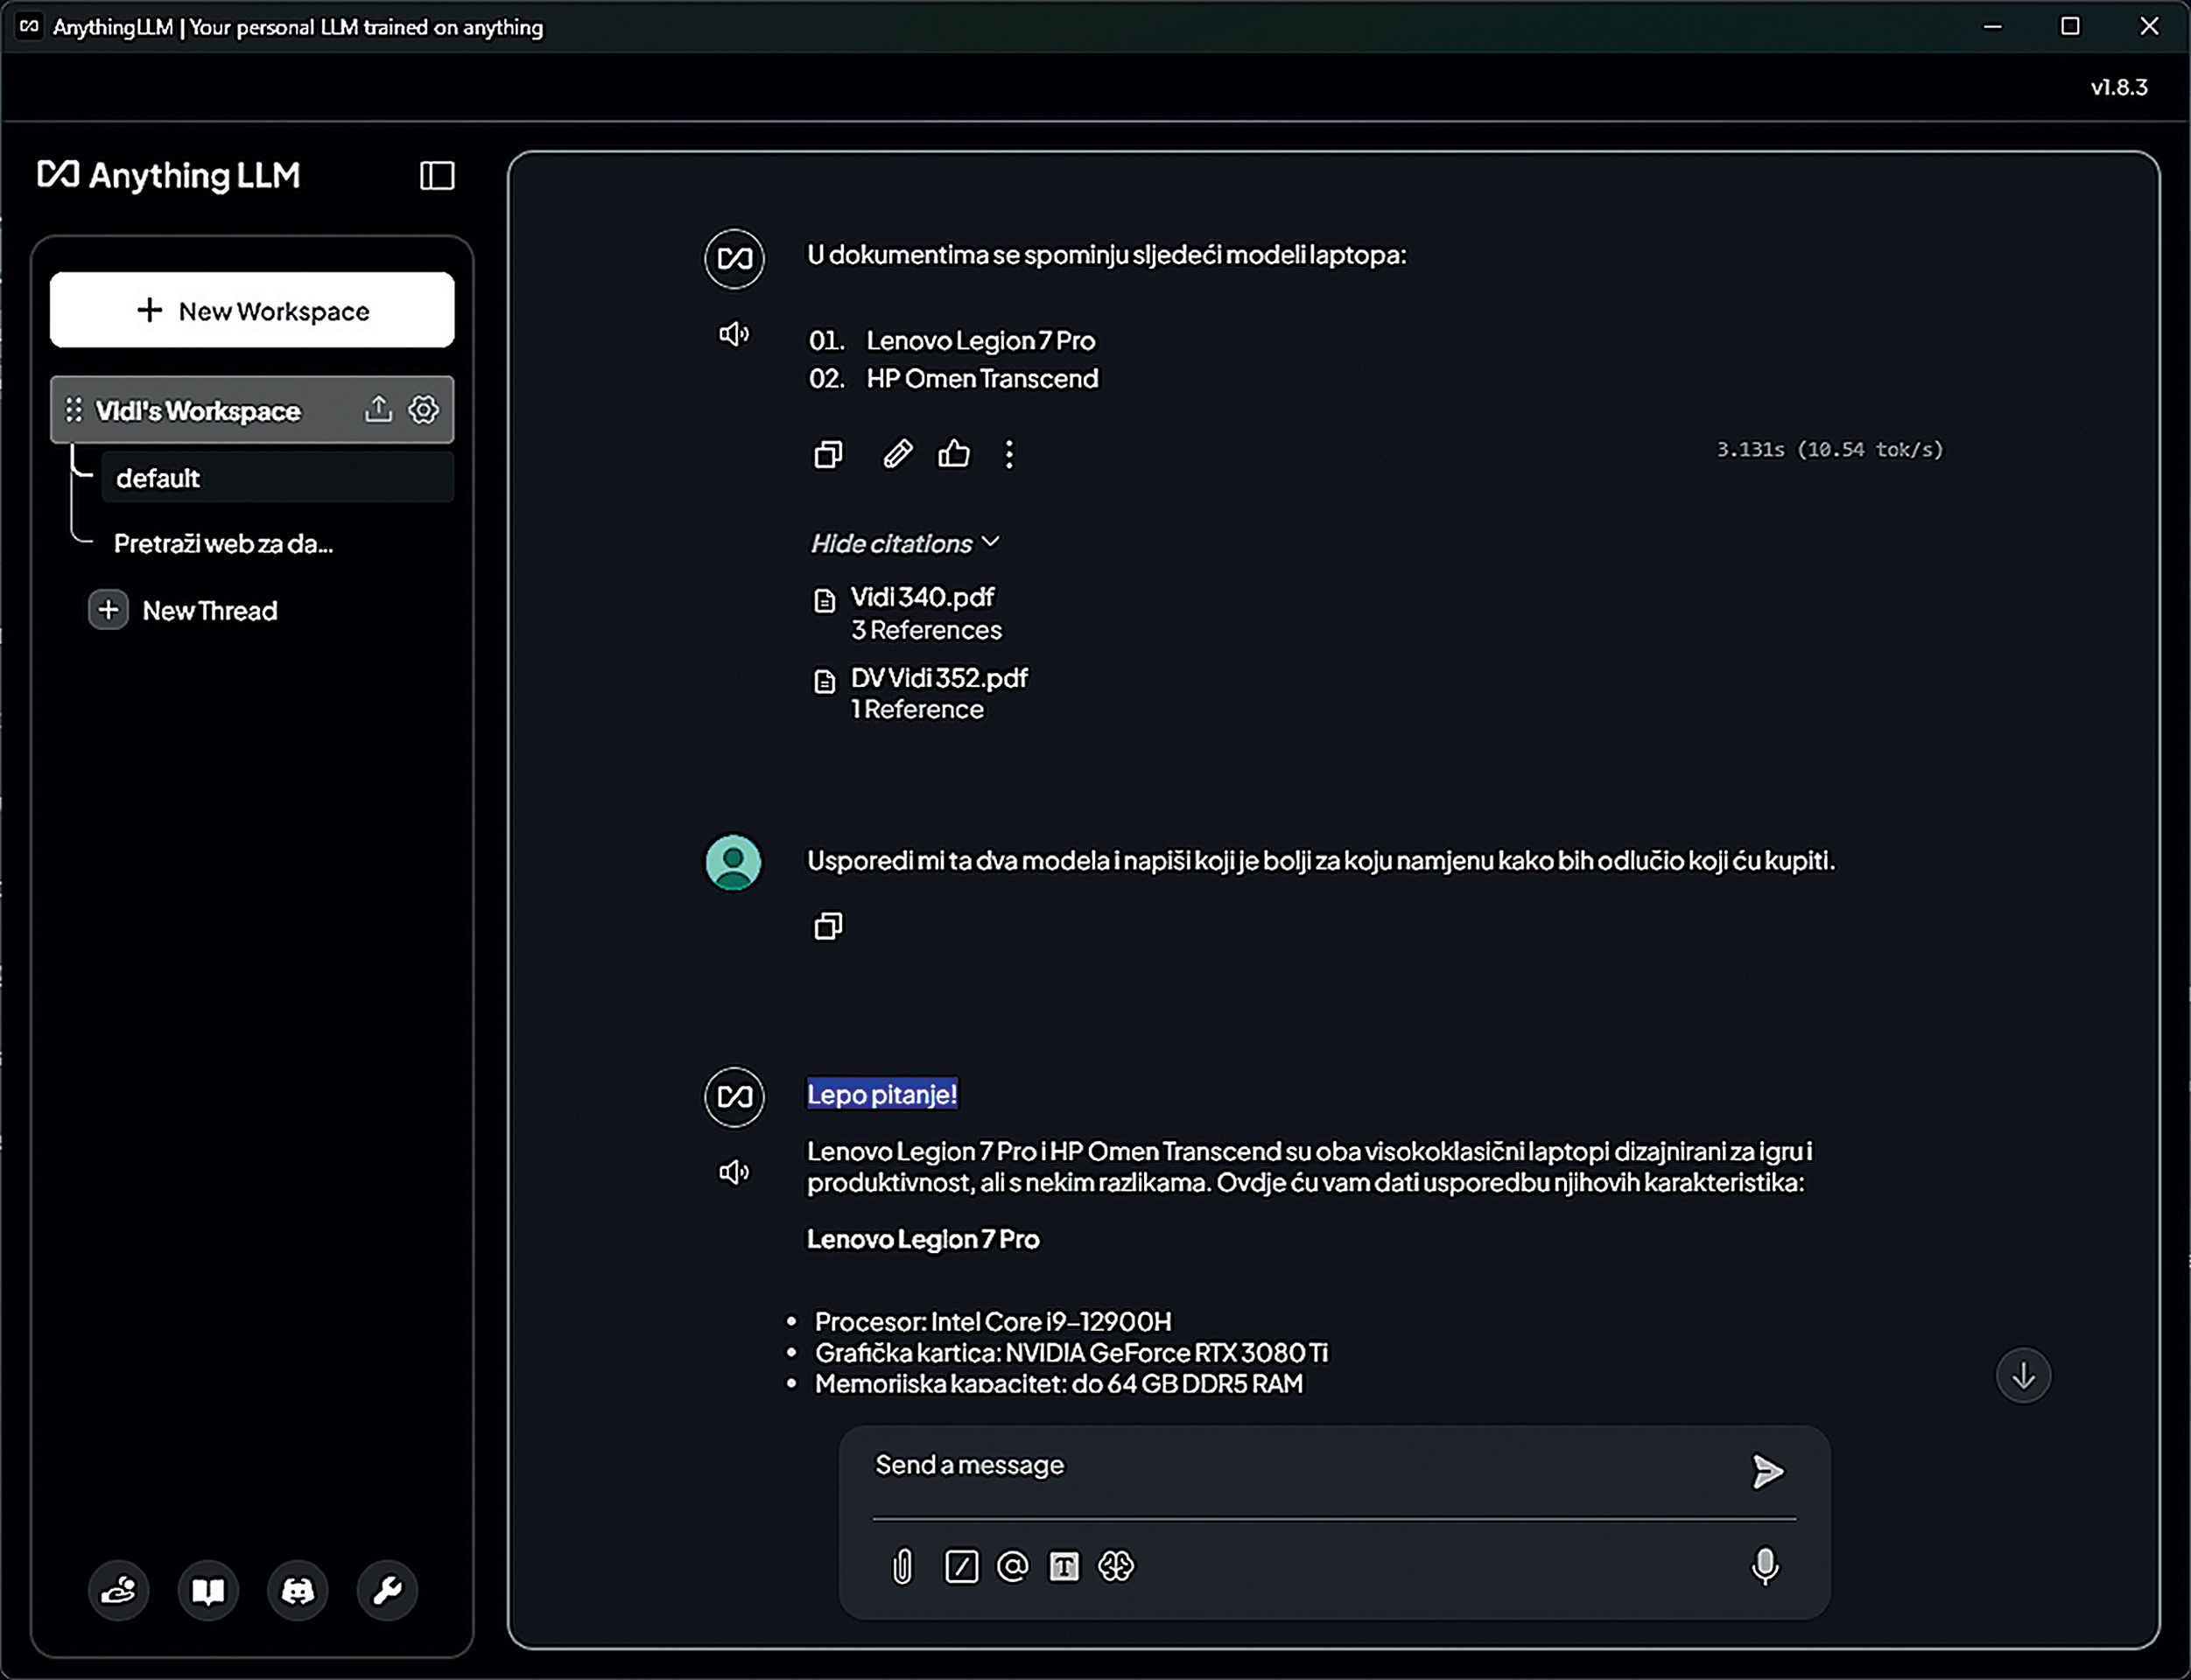
Task: Click New Workspace button
Action: 252,311
